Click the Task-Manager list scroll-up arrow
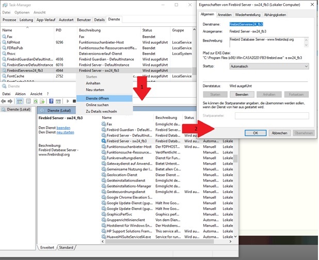319x260 pixels. (x=194, y=30)
